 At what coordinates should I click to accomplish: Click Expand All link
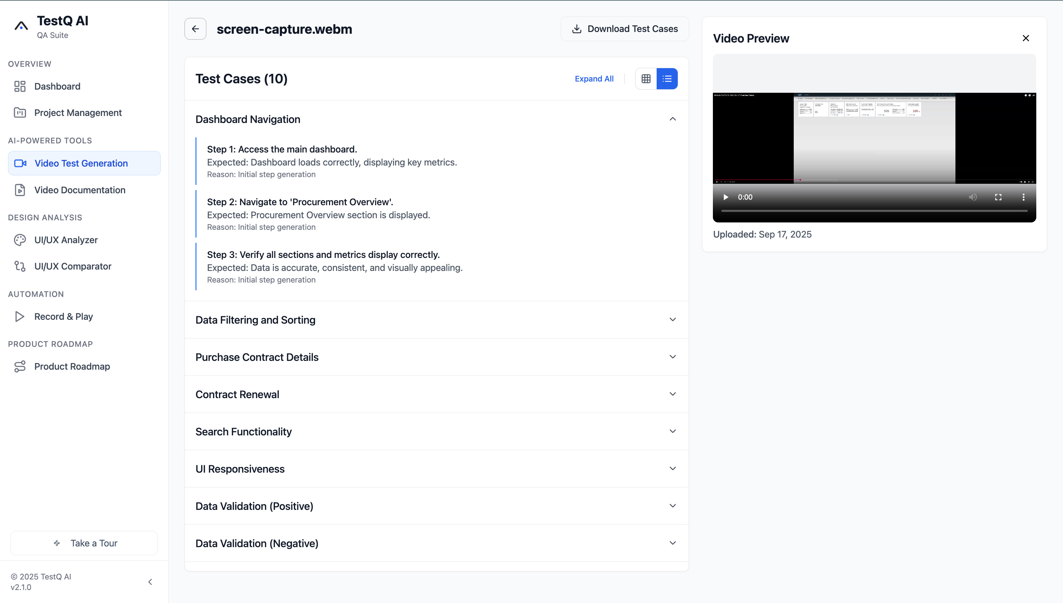click(594, 79)
